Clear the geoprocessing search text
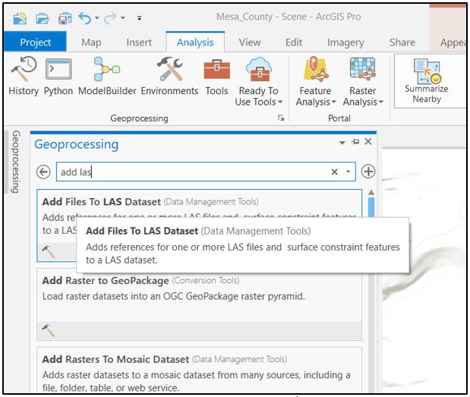470x397 pixels. click(335, 172)
